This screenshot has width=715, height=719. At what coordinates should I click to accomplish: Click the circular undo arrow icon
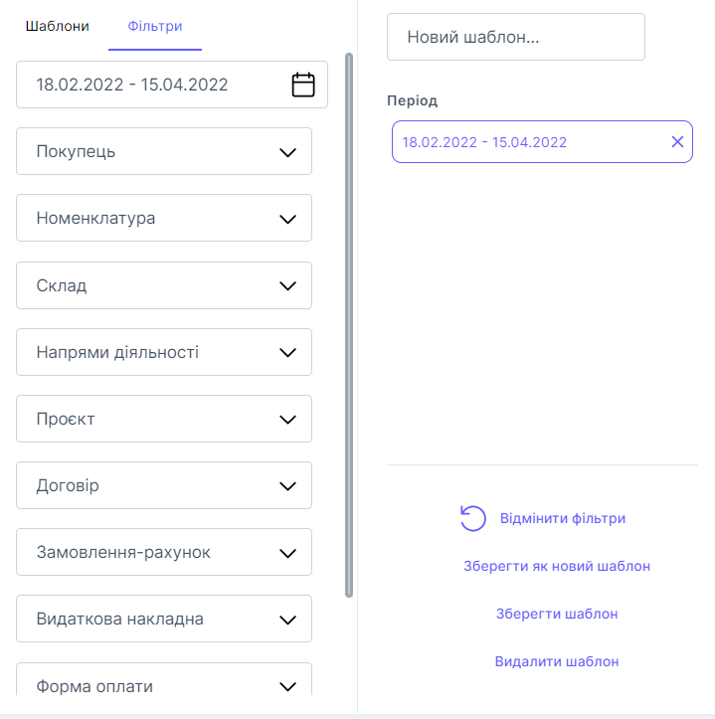point(472,518)
